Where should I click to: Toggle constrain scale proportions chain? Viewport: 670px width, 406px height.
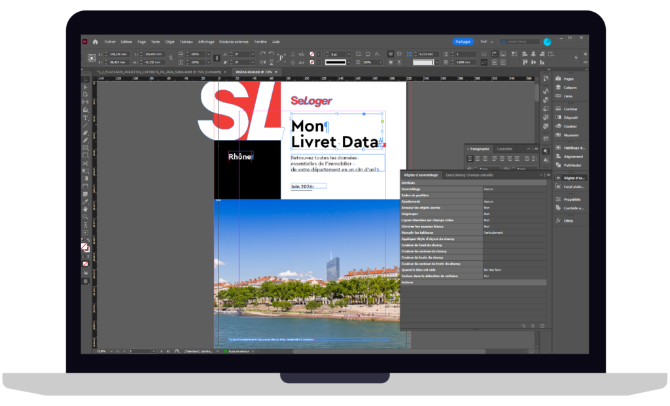point(216,58)
